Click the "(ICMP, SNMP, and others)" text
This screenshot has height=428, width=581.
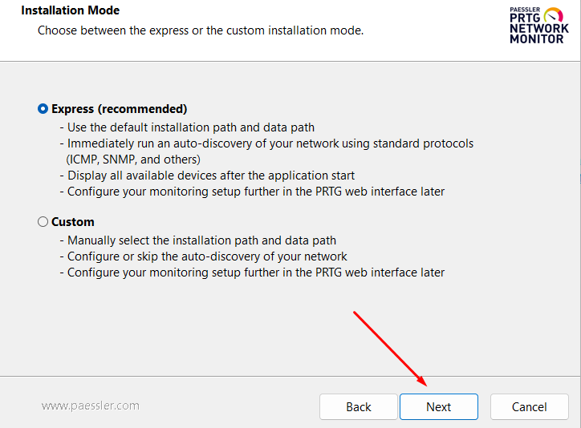(133, 159)
